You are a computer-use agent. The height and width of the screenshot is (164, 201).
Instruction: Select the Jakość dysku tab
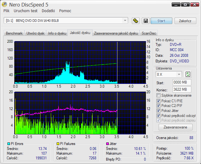[80, 33]
